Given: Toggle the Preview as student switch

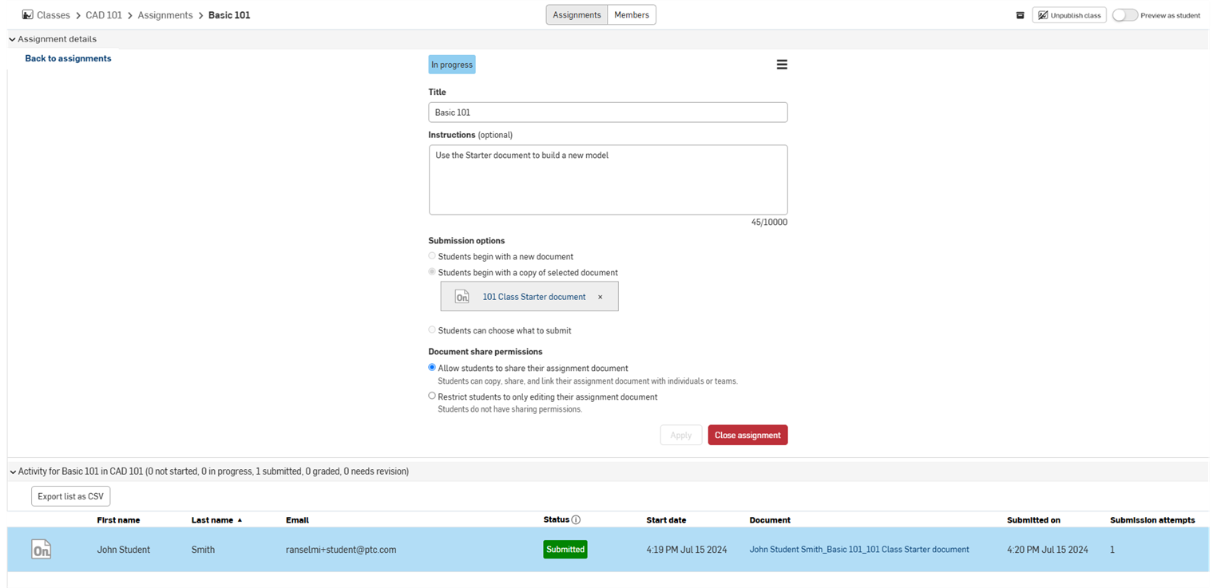Looking at the screenshot, I should (x=1124, y=15).
